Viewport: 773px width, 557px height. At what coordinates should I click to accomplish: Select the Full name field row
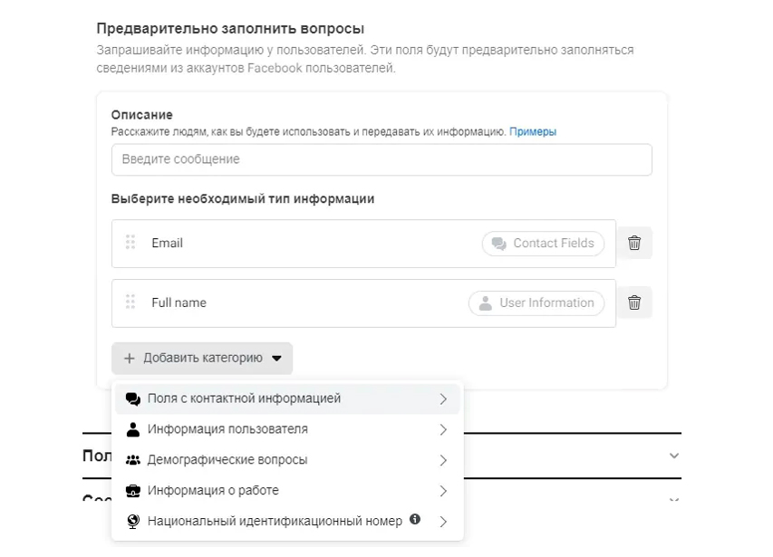click(x=363, y=303)
